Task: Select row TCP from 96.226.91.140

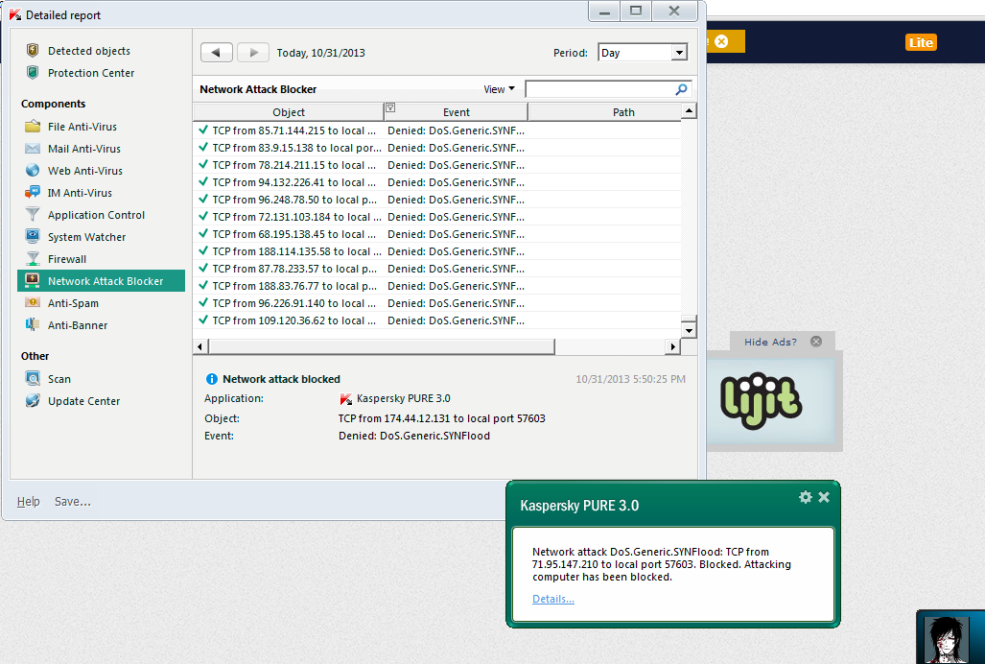Action: [437, 303]
